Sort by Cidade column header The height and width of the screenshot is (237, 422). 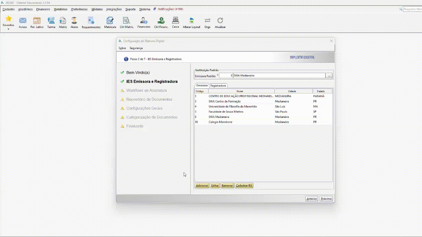click(293, 91)
